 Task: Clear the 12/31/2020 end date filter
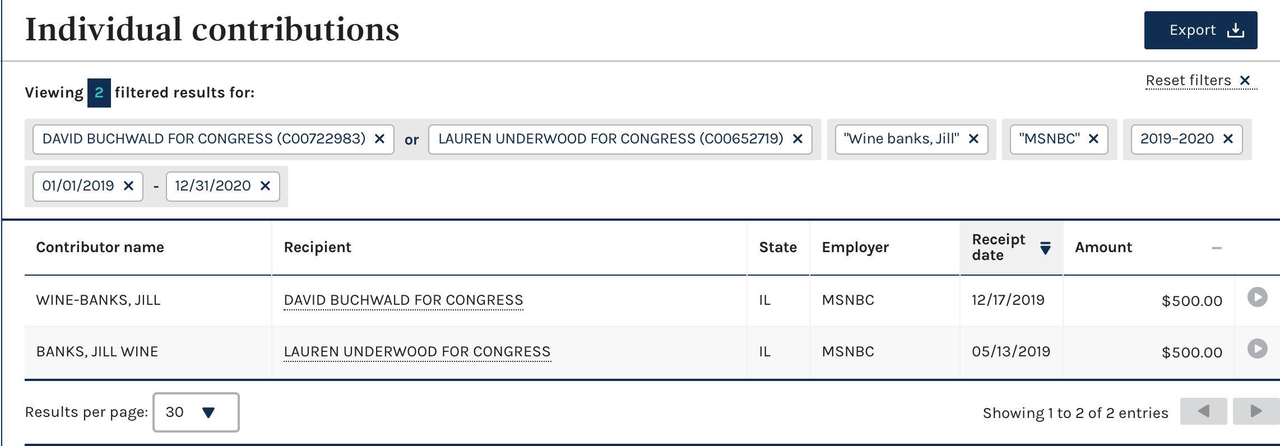(265, 186)
